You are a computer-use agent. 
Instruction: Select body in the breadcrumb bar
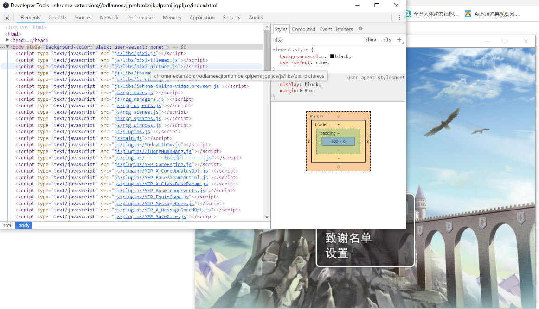[24, 225]
